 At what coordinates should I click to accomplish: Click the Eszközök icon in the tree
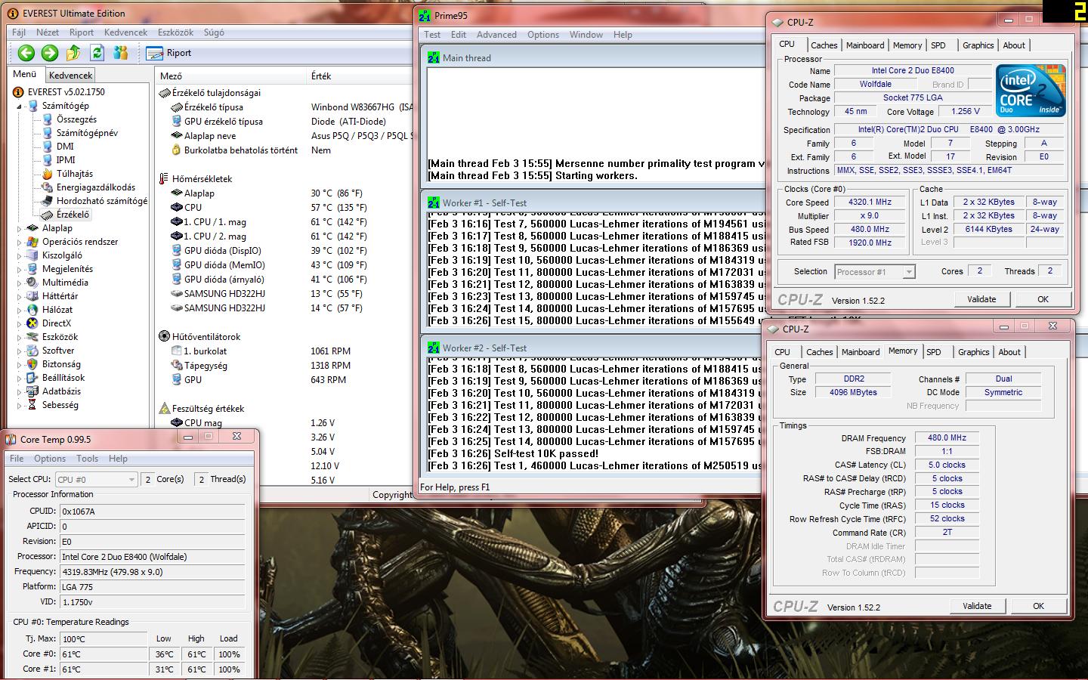point(32,337)
